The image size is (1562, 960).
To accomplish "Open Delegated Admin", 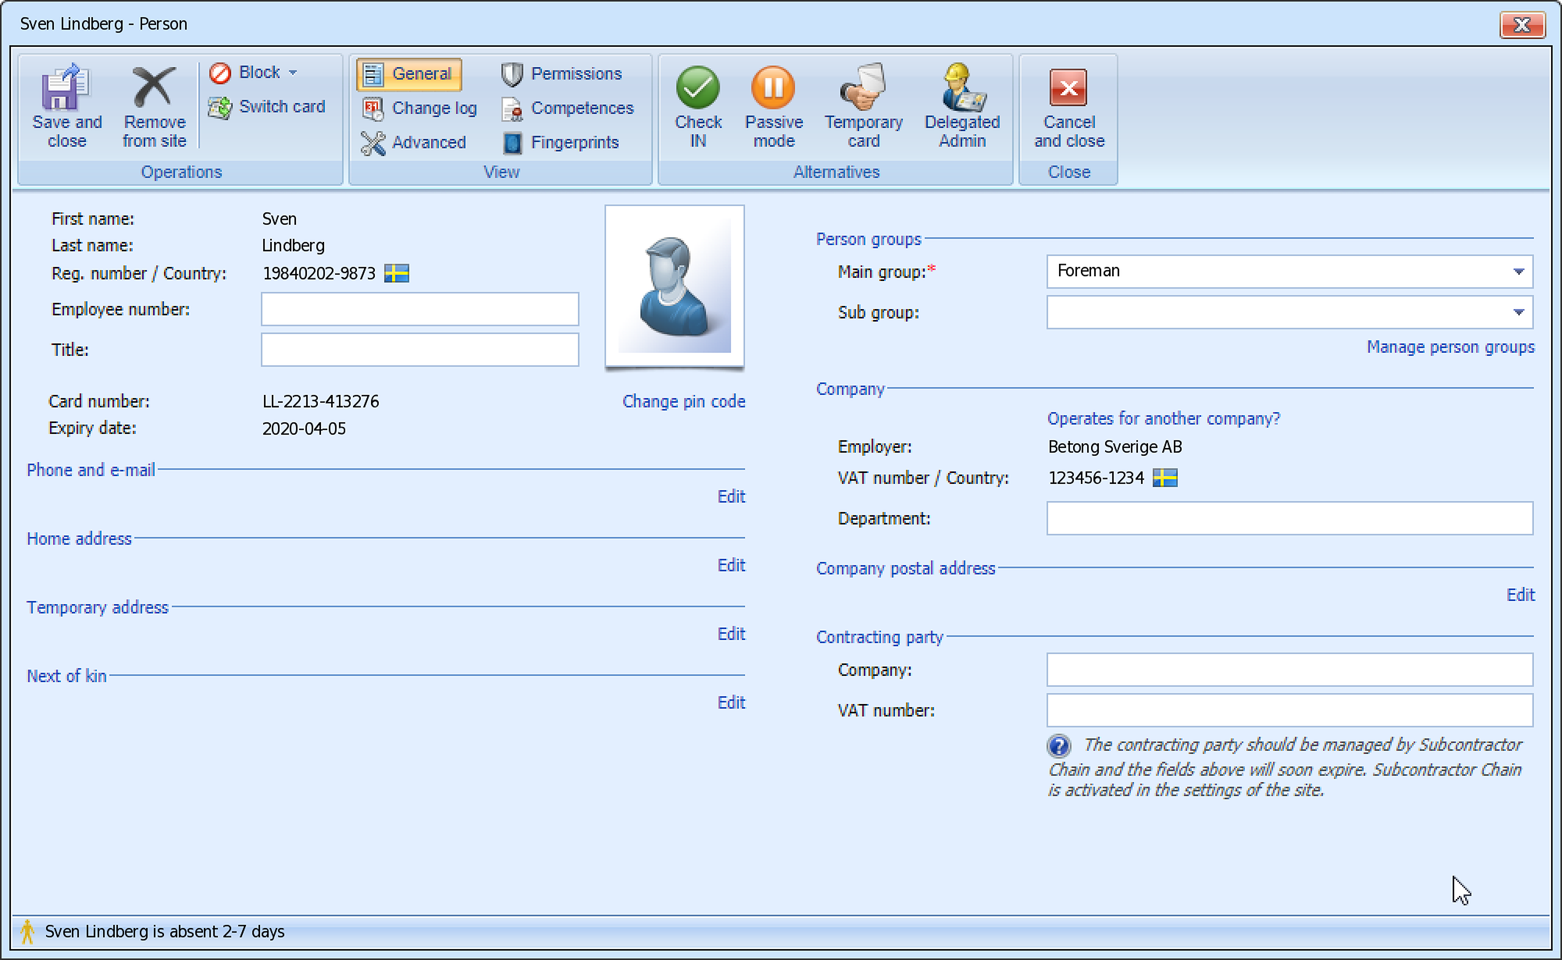I will tap(962, 106).
